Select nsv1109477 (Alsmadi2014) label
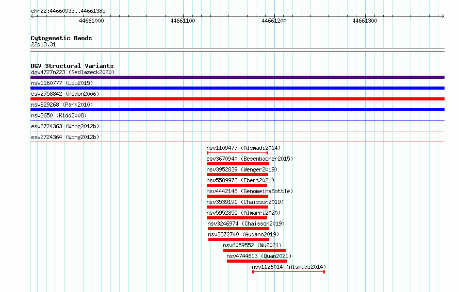459x292 pixels. [x=243, y=148]
